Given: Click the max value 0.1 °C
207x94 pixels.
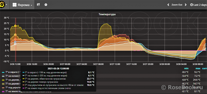Looking at the screenshot, I should coord(197,91).
